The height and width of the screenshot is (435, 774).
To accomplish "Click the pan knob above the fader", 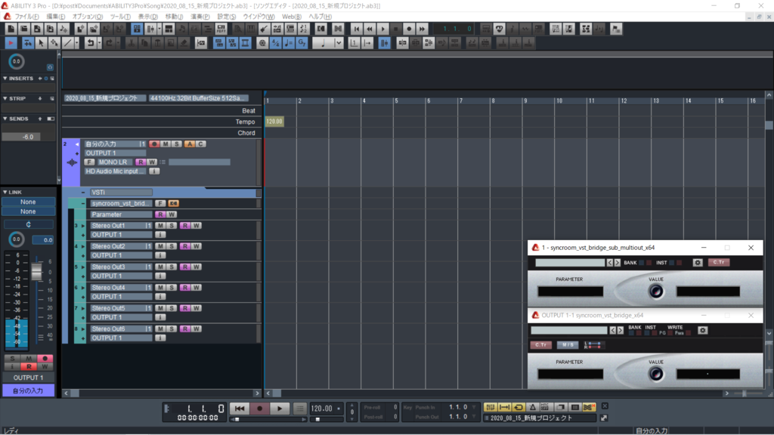I will [17, 239].
